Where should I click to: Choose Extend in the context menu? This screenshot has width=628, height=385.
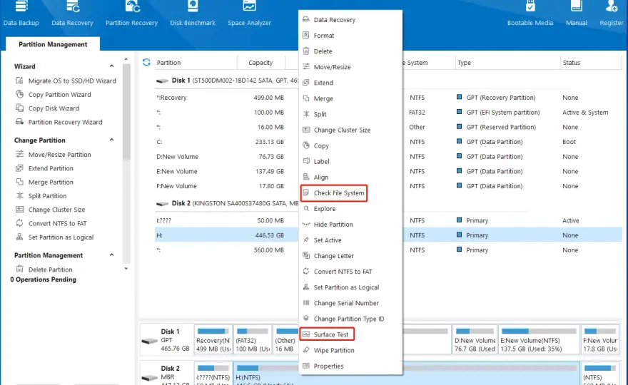tap(350, 83)
